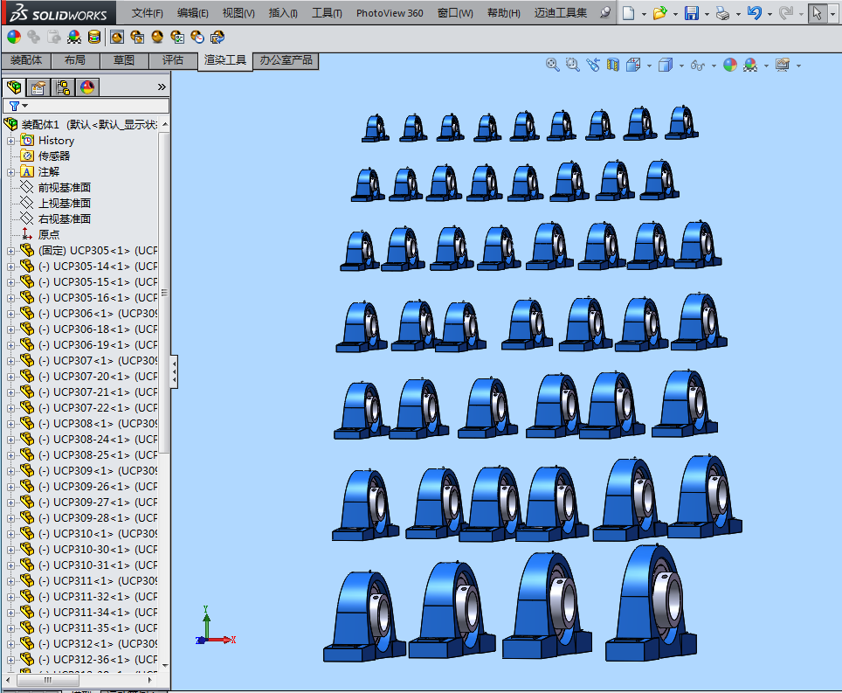Open the PhotoView 360 menu
The width and height of the screenshot is (842, 693).
(x=390, y=13)
